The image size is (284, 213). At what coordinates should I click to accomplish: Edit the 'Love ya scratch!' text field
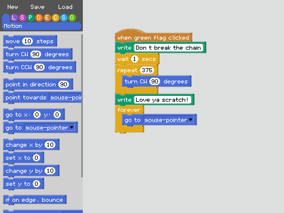click(163, 100)
